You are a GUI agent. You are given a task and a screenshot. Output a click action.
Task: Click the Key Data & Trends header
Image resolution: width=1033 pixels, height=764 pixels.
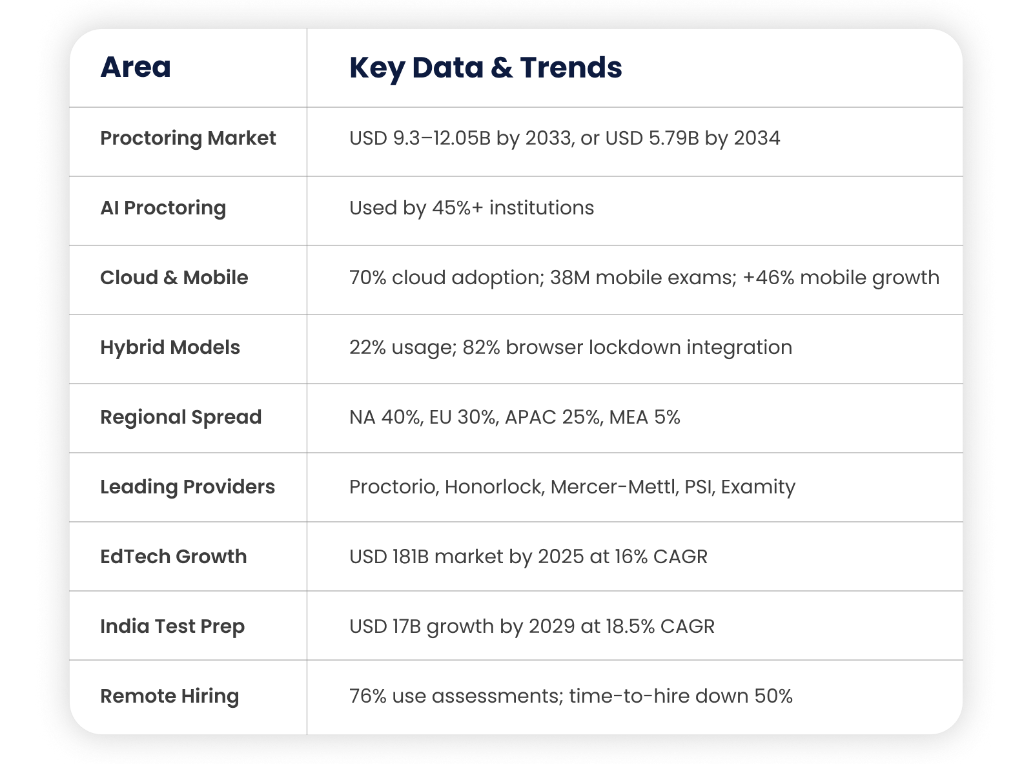coord(486,68)
